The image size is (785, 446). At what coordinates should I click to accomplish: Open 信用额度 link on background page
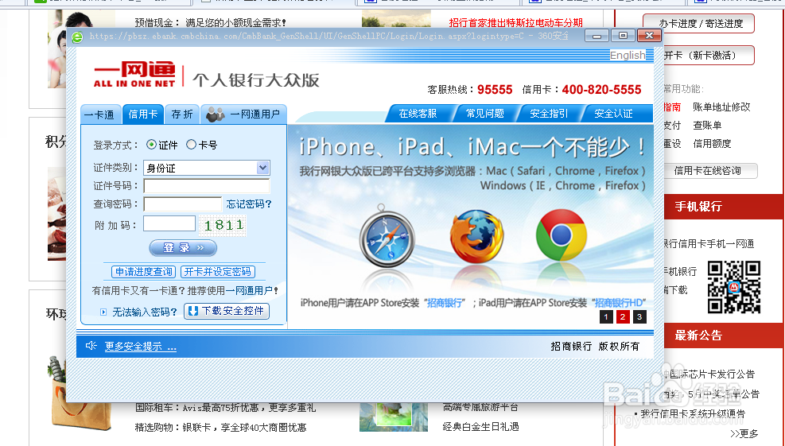click(712, 144)
